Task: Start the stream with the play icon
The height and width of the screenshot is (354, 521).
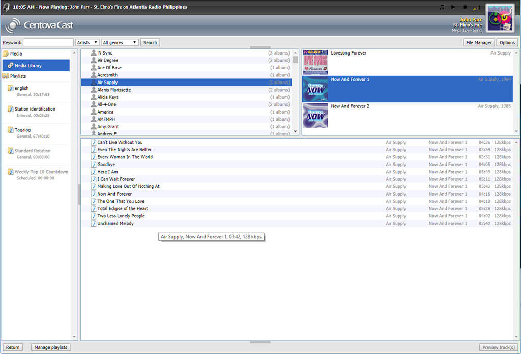Action: [453, 7]
